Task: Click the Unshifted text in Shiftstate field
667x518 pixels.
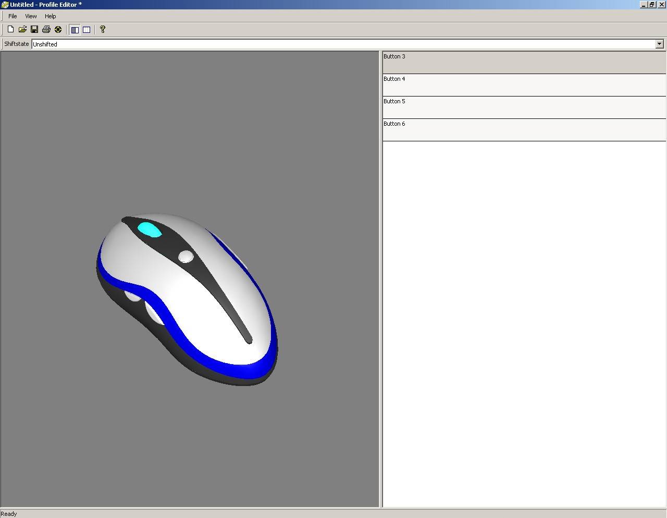Action: (45, 44)
